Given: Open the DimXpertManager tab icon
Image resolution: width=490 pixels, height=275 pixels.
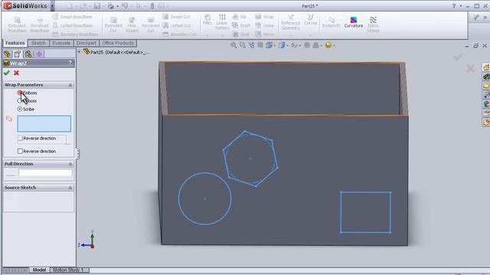Looking at the screenshot, I should [x=39, y=54].
